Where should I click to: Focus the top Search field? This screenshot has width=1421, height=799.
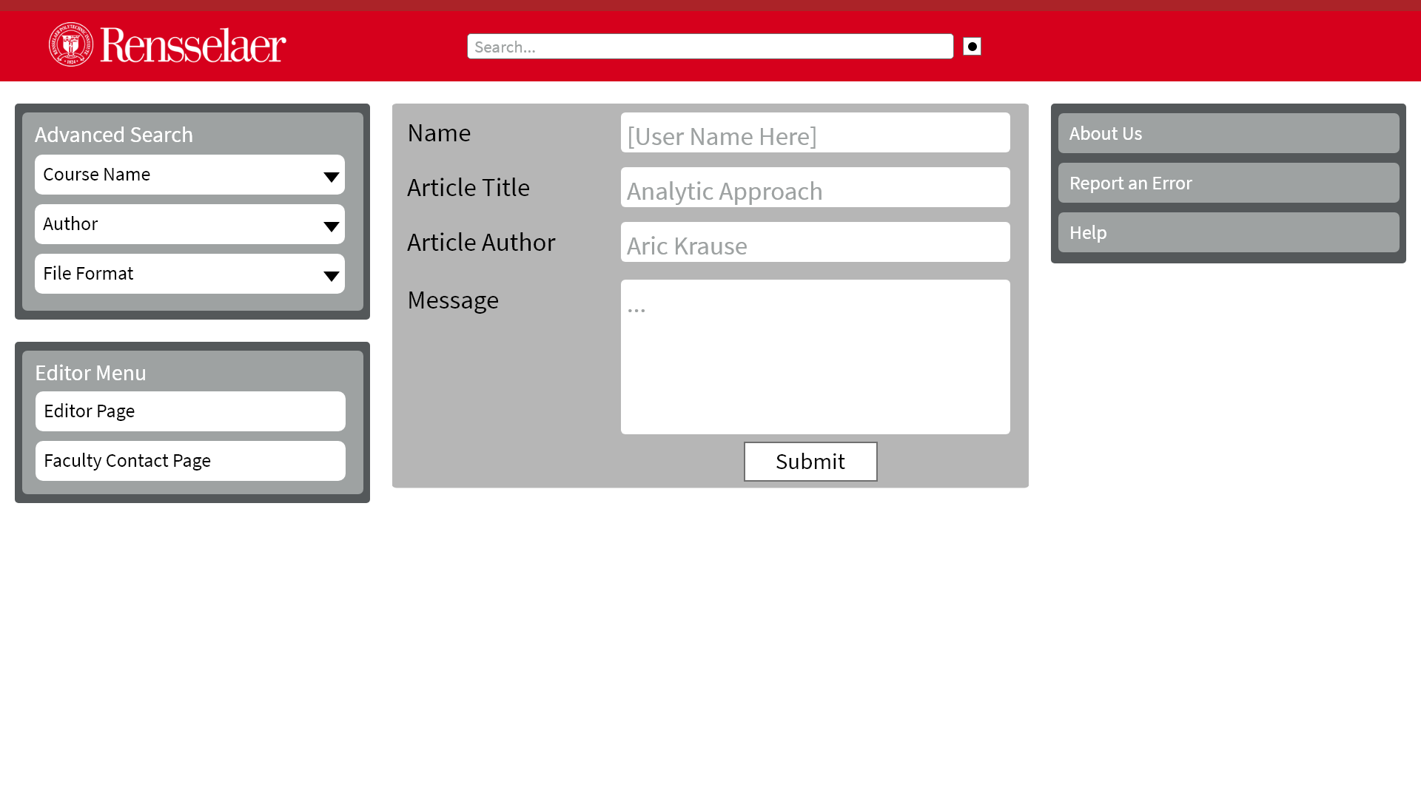(x=710, y=47)
